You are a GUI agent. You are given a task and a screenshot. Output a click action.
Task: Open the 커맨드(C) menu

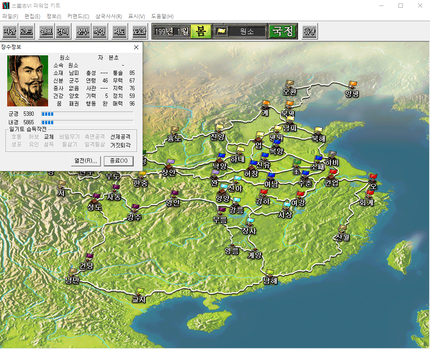point(78,17)
